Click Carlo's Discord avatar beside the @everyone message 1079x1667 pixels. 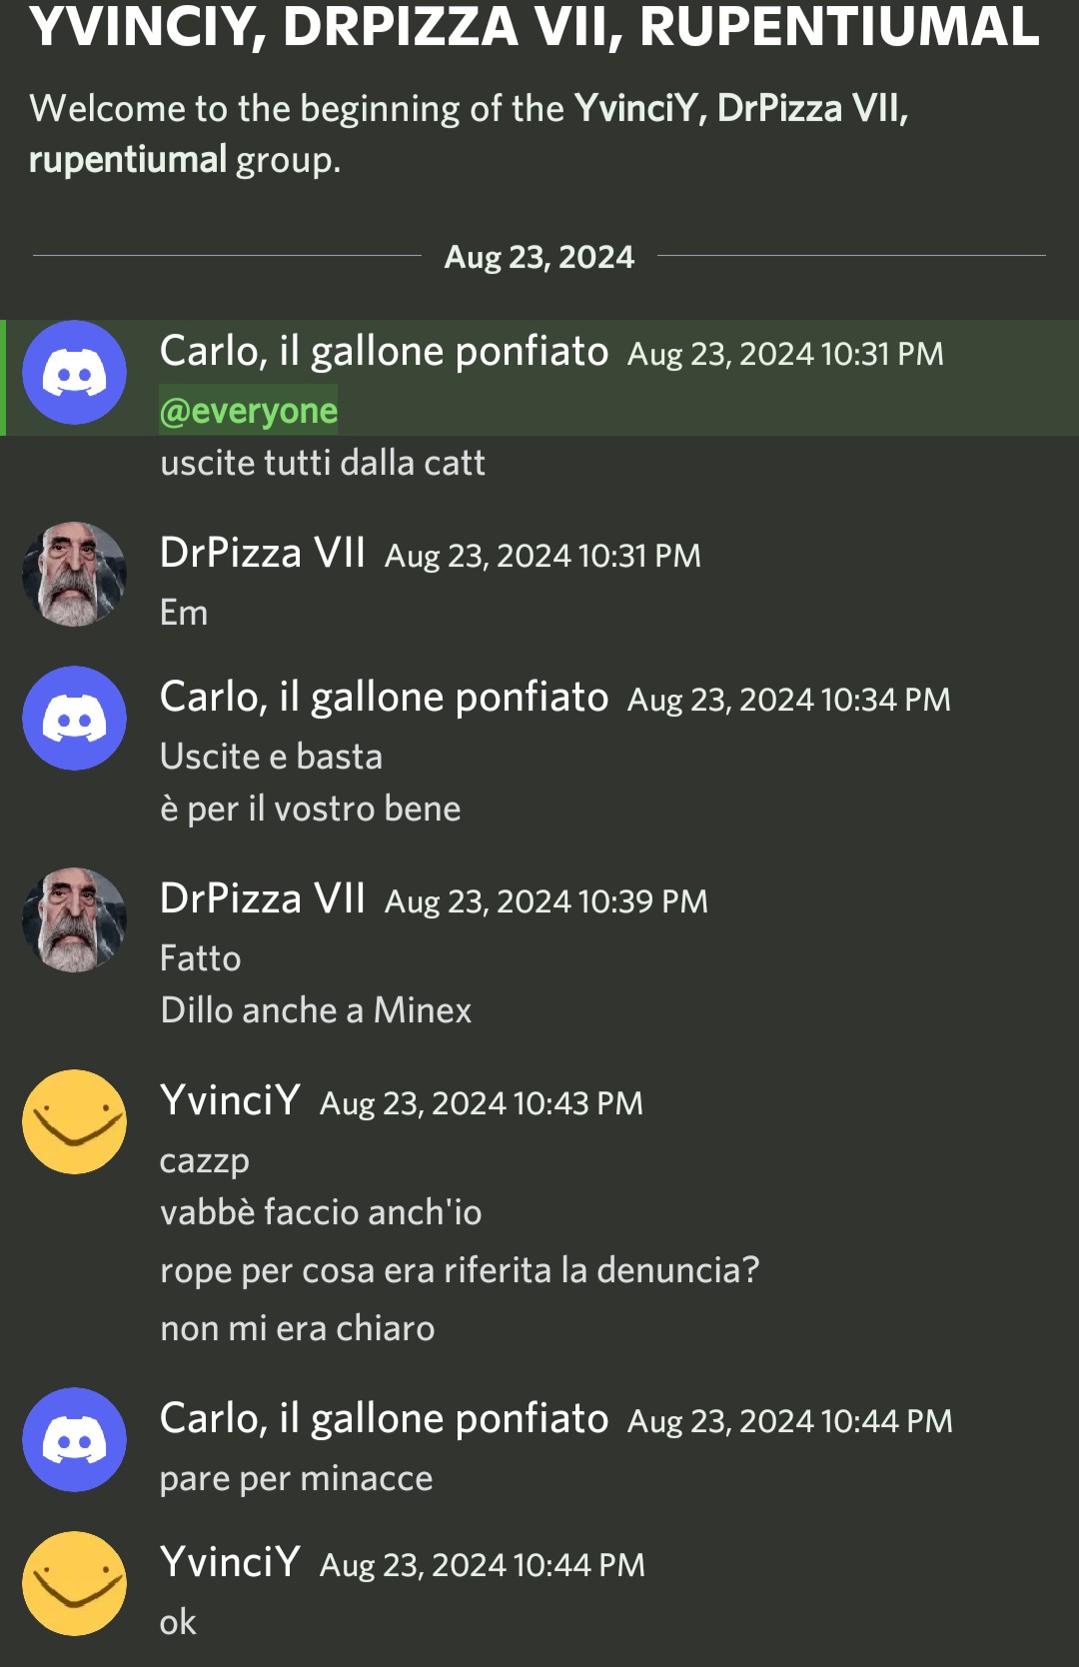[x=75, y=373]
